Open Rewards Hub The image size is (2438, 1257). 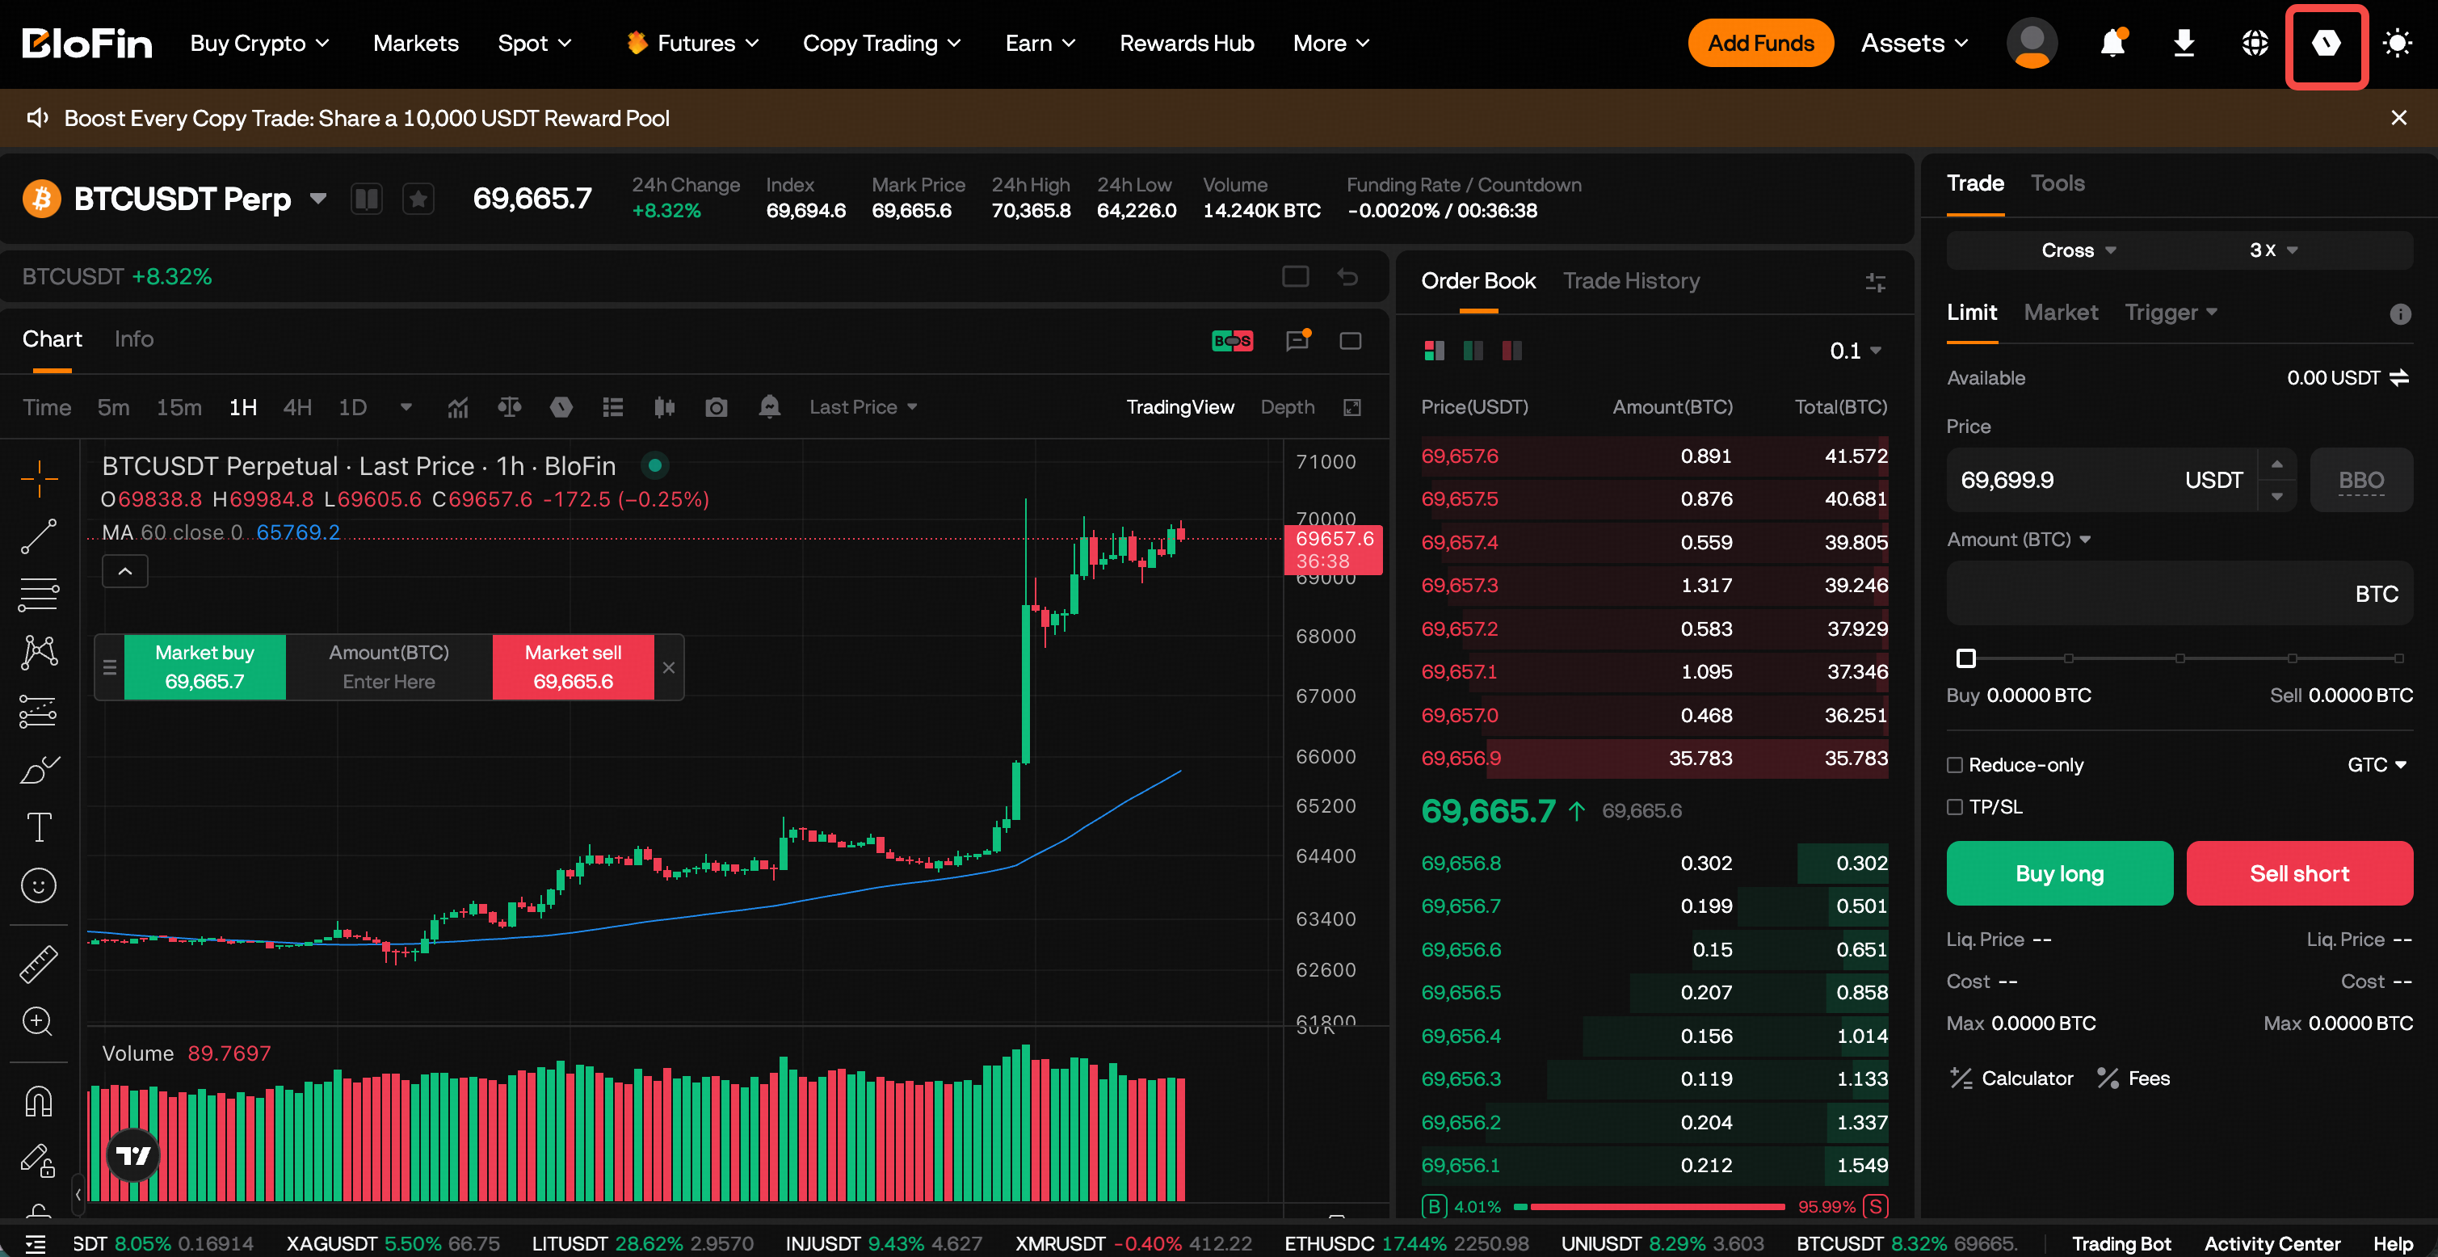(1186, 43)
